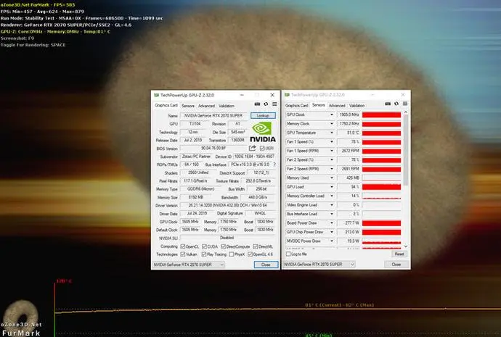Viewport: 501px width, 337px height.
Task: Click the GPU Temperature red history graph
Action: tap(381, 133)
